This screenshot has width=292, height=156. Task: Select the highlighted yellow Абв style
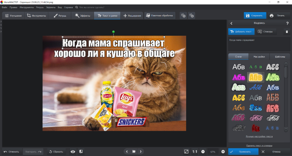click(x=255, y=77)
